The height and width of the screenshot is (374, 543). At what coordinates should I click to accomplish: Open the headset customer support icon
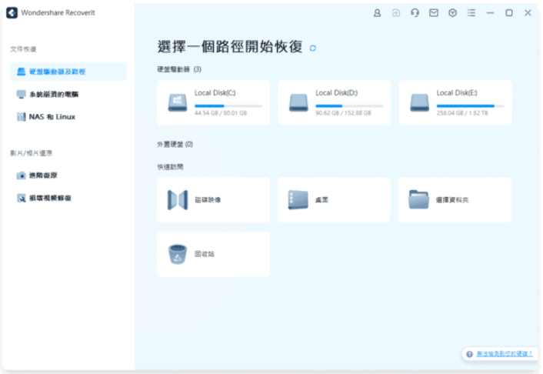415,13
